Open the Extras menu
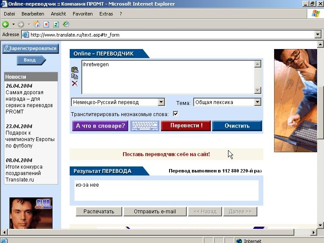The width and height of the screenshot is (324, 243). [x=106, y=14]
